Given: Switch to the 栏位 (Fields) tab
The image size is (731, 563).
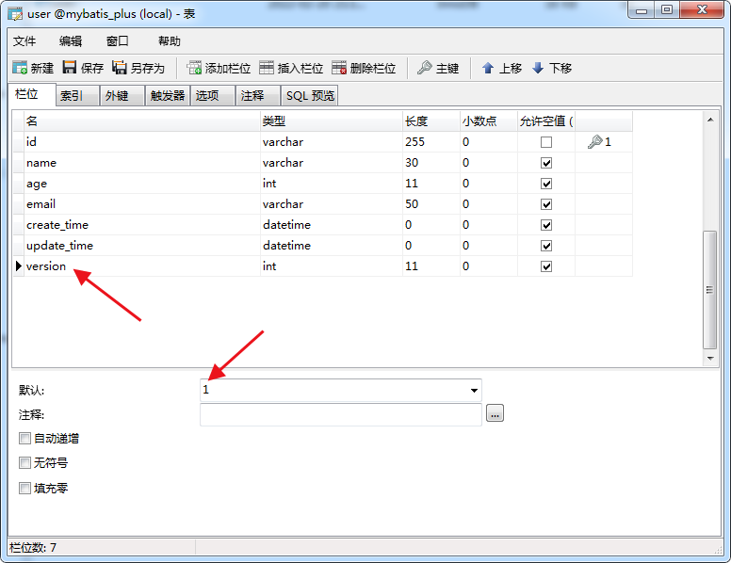Looking at the screenshot, I should click(32, 94).
